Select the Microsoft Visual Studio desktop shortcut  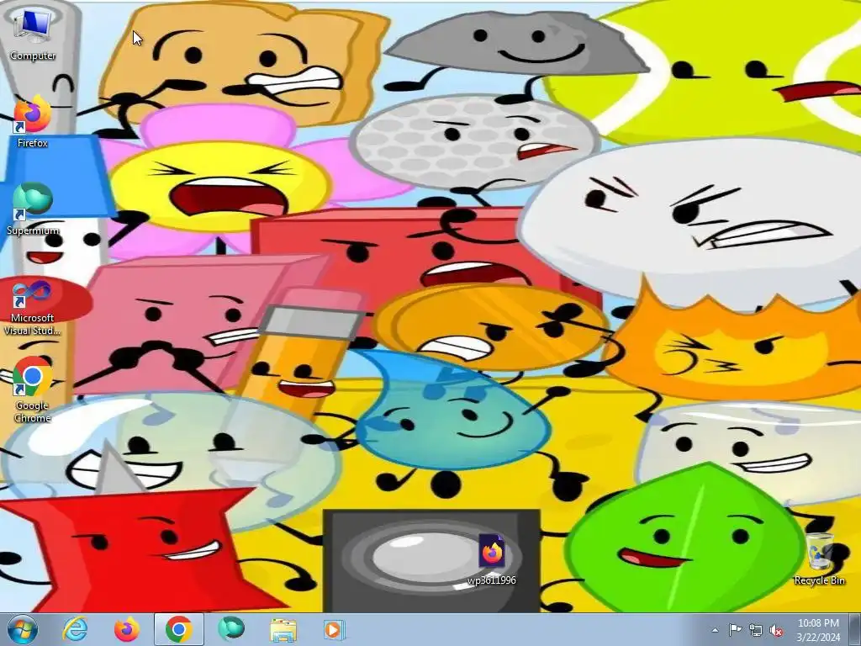tap(33, 308)
